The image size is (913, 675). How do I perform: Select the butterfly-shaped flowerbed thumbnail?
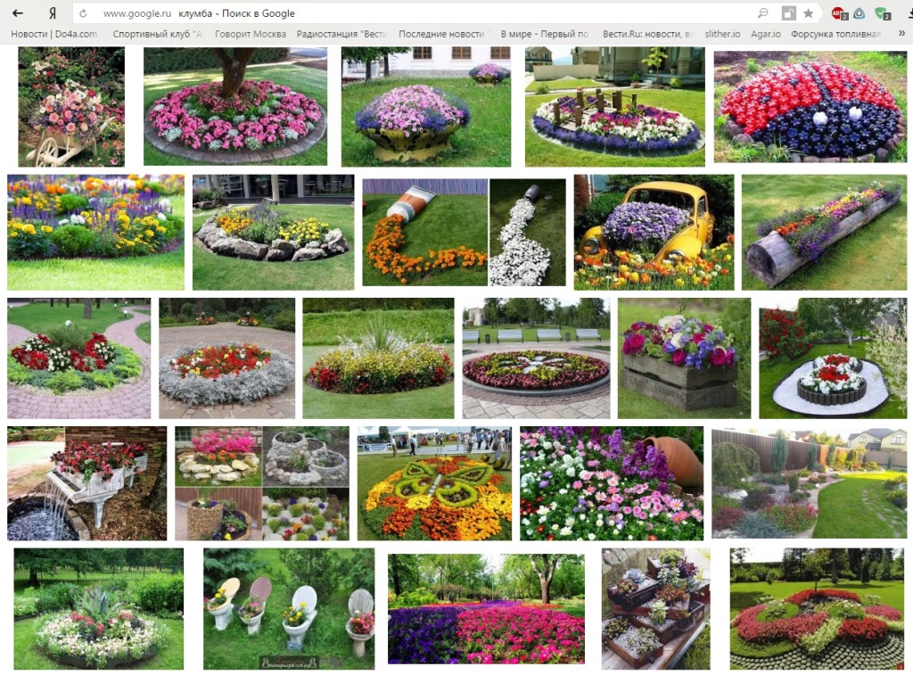[434, 482]
